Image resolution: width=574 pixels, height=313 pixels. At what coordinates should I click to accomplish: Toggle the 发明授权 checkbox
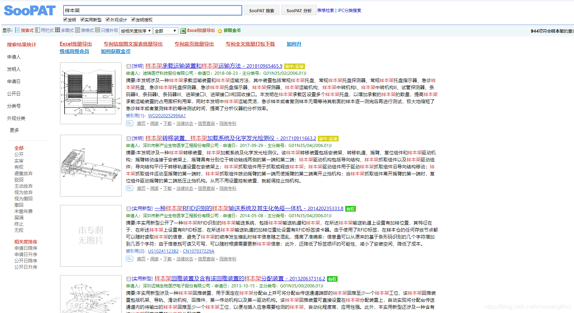[133, 20]
